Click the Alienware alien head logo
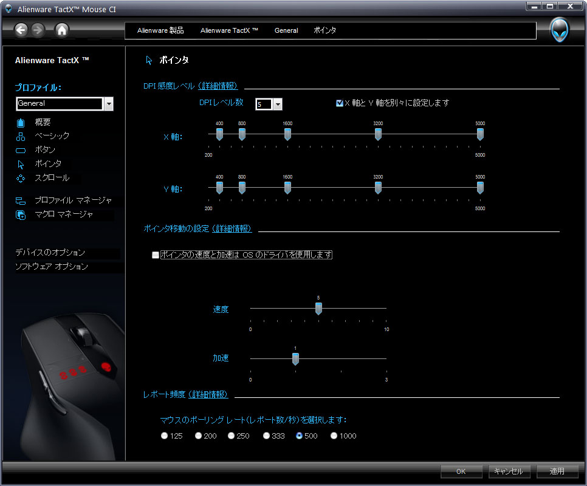Screen dimensions: 587x486 (x=560, y=30)
